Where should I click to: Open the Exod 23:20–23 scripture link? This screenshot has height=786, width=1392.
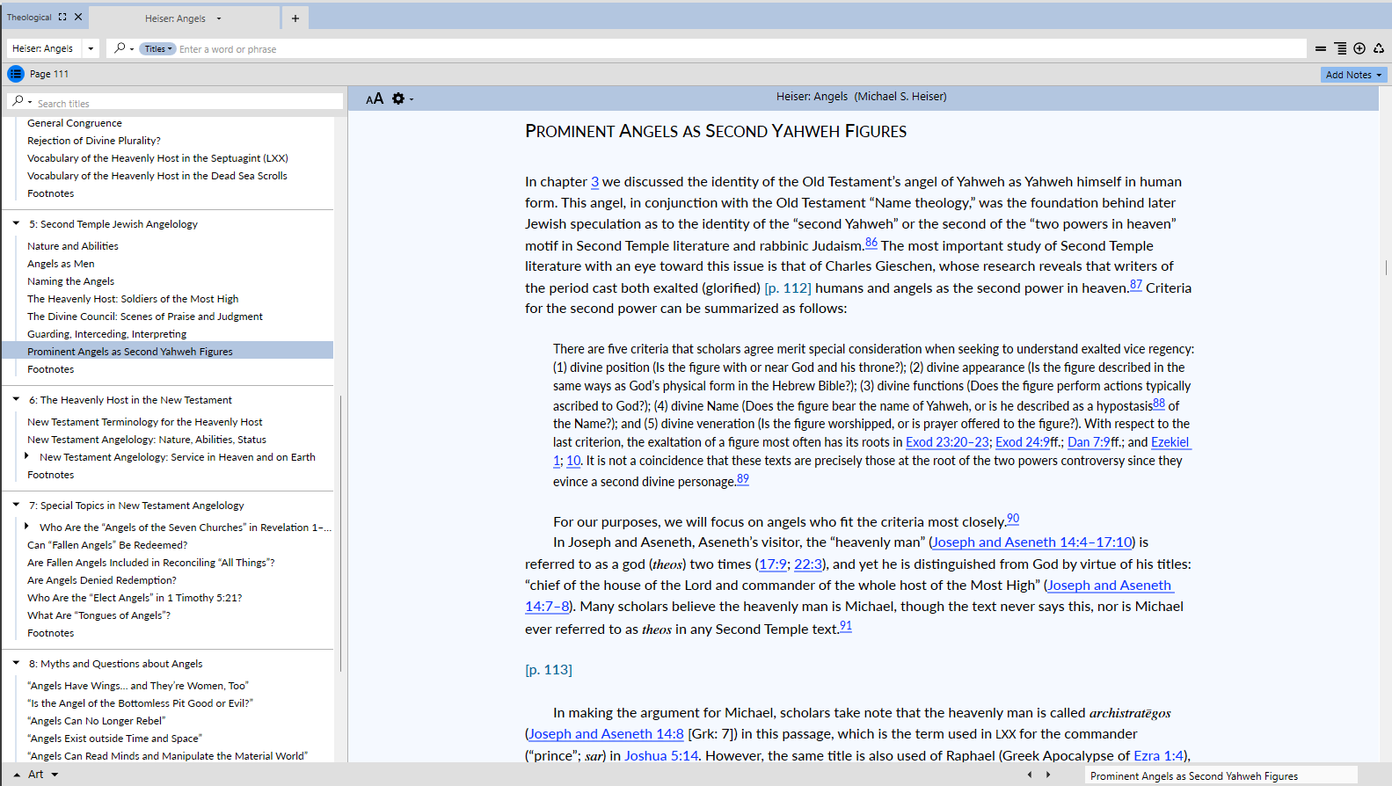click(947, 442)
